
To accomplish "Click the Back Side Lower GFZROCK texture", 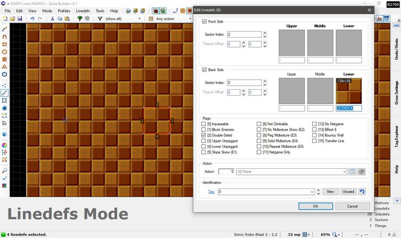I will (x=349, y=91).
